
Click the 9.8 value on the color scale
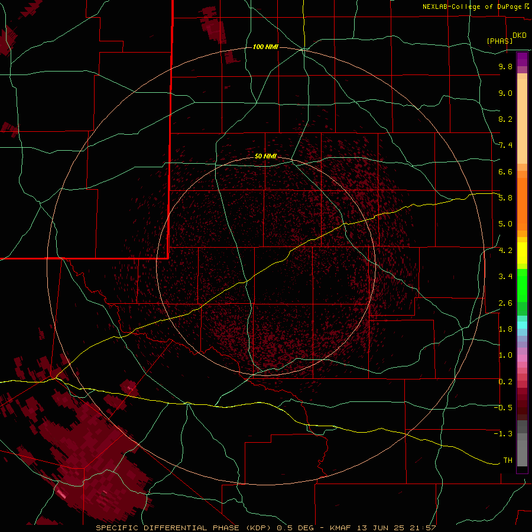coord(505,66)
